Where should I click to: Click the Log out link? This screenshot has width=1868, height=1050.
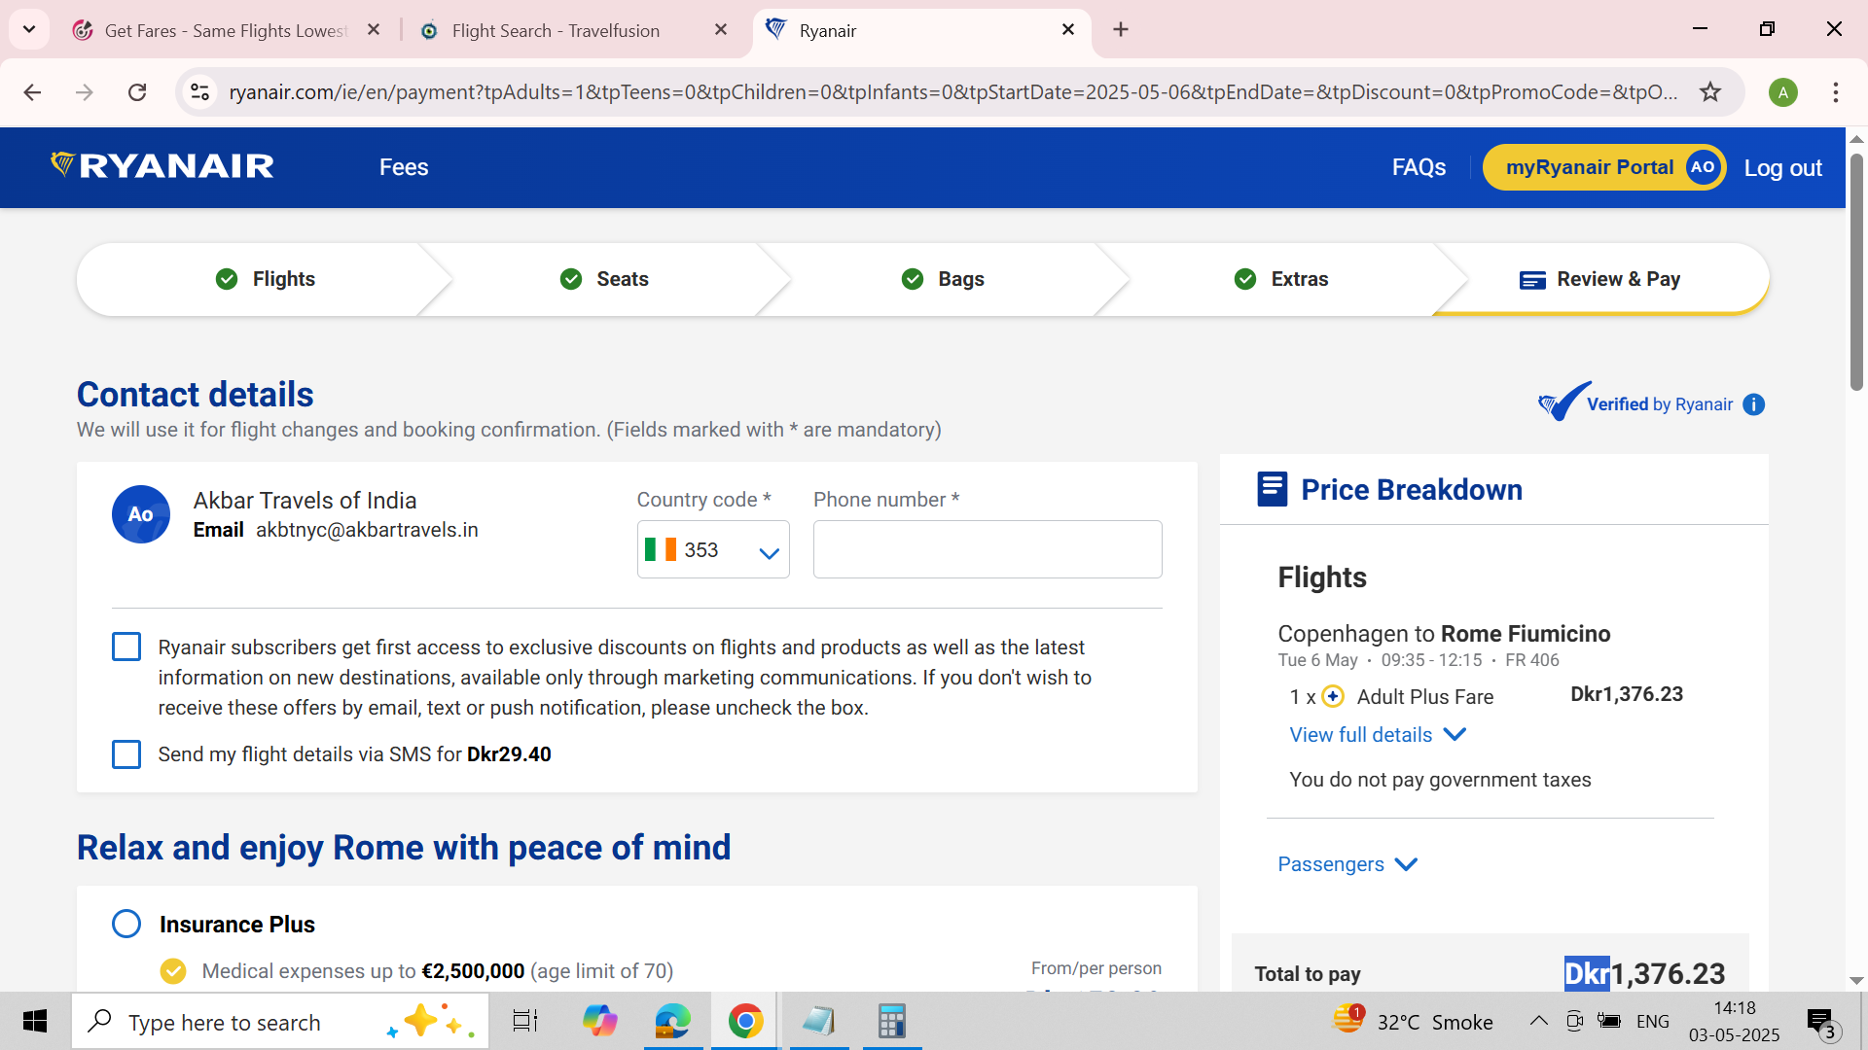click(x=1782, y=167)
